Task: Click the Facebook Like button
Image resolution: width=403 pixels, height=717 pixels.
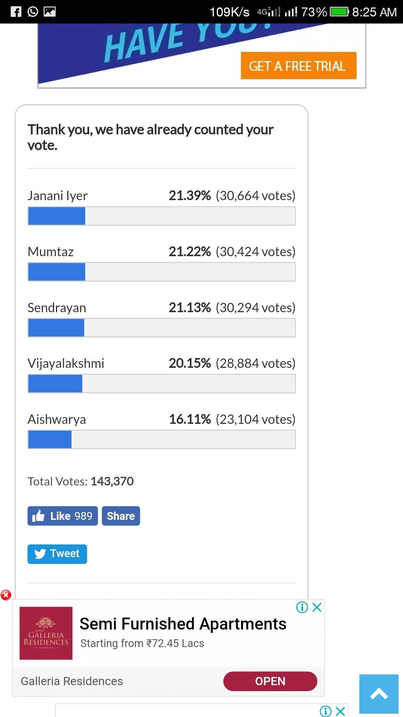Action: (63, 516)
